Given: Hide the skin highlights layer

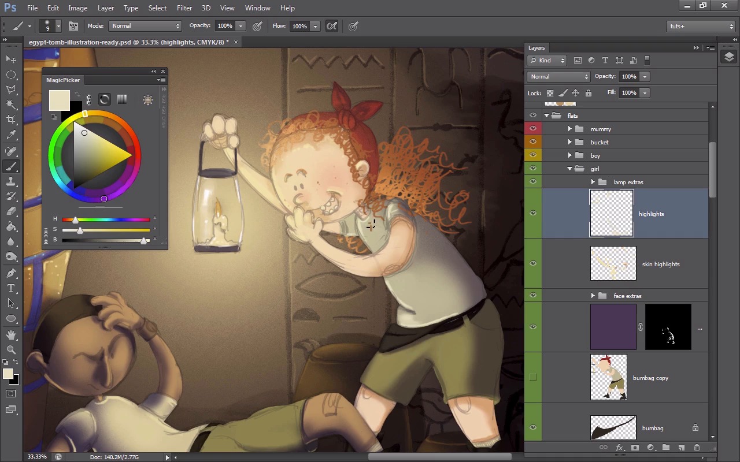Looking at the screenshot, I should point(533,263).
